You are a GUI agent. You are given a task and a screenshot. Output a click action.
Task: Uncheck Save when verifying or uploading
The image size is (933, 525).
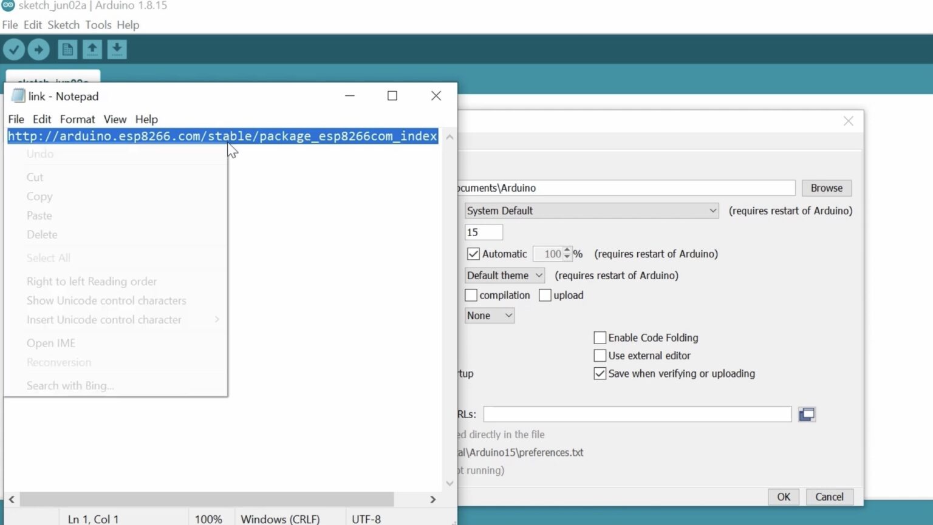point(600,374)
